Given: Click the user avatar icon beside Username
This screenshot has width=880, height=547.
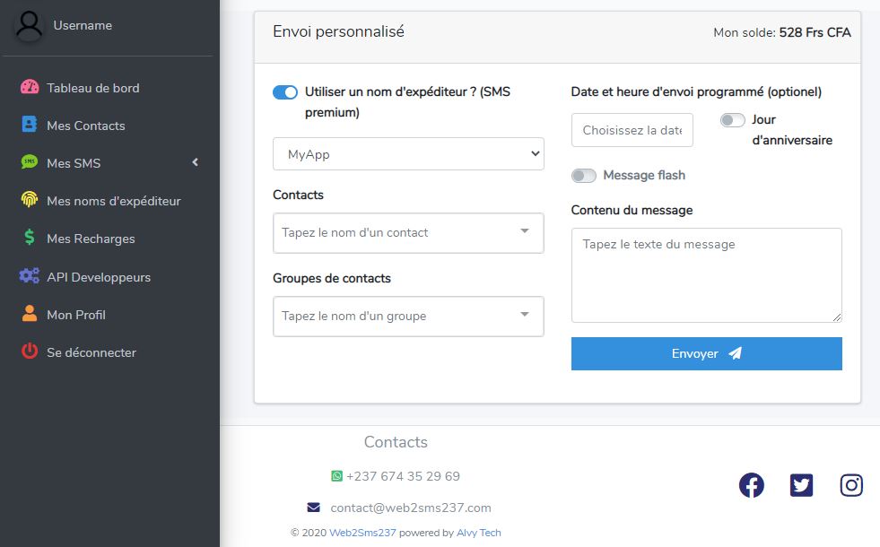Looking at the screenshot, I should [30, 25].
